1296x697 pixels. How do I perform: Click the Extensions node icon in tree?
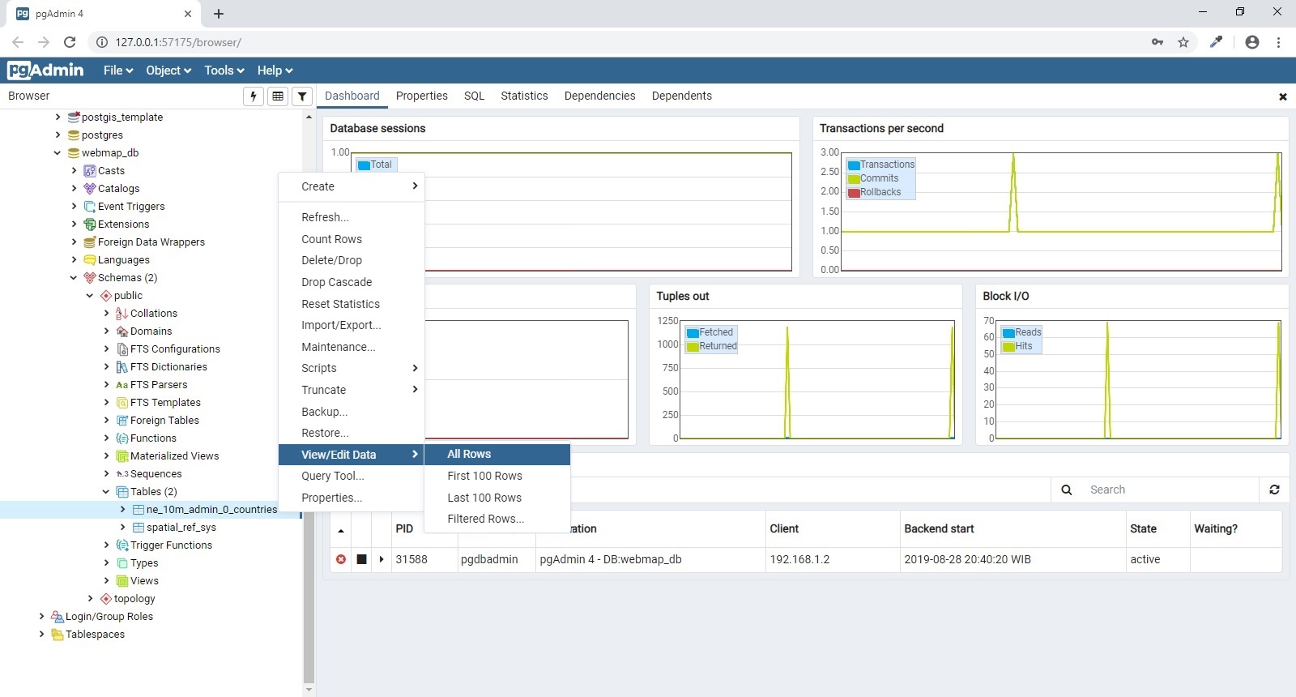(90, 224)
